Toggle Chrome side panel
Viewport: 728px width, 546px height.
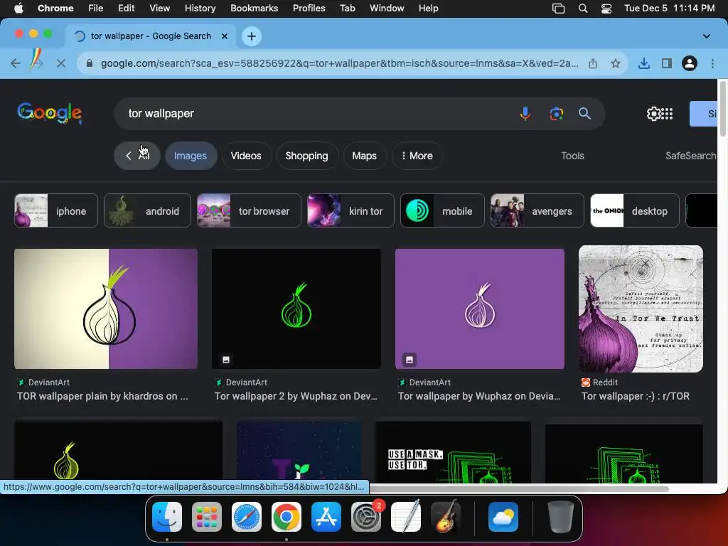tap(667, 63)
